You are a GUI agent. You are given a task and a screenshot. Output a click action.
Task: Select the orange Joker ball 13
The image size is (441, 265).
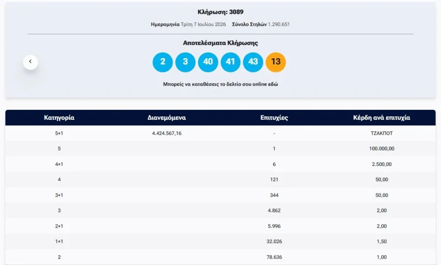(276, 62)
